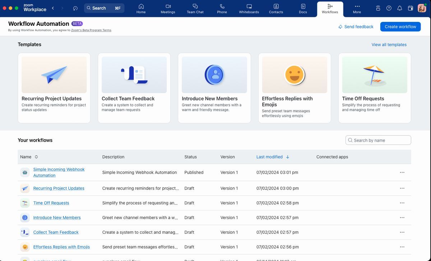Expand the More menu
The image size is (431, 261).
(357, 9)
